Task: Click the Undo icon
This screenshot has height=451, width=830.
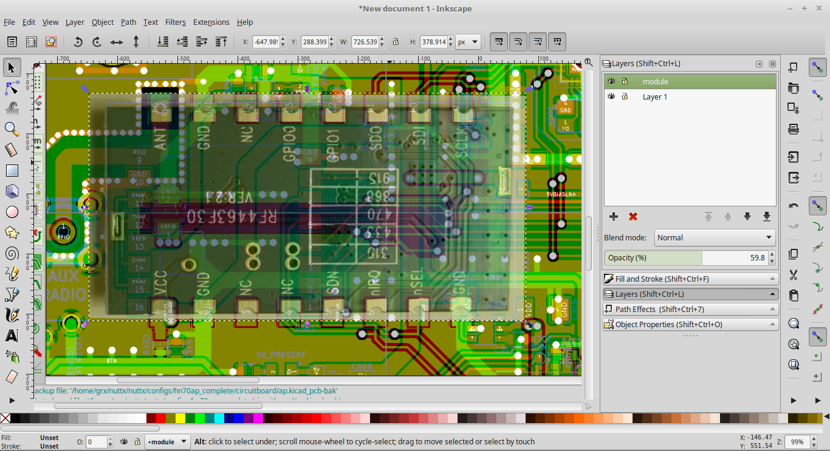Action: tap(793, 206)
